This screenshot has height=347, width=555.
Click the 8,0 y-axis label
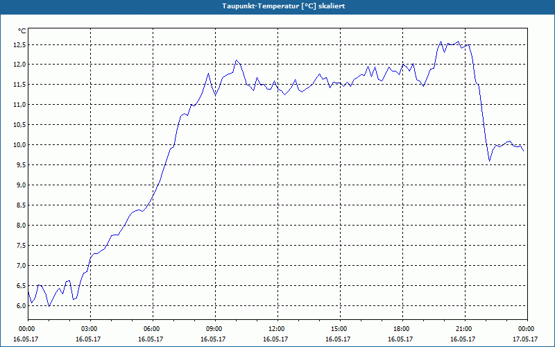[x=21, y=225]
